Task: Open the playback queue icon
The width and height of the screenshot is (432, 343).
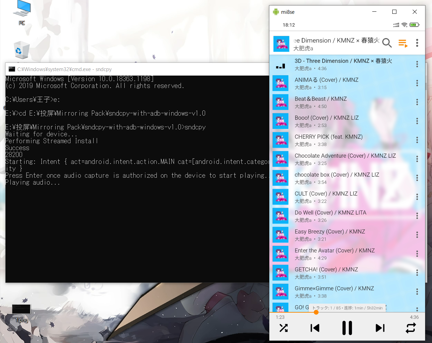Action: [403, 43]
